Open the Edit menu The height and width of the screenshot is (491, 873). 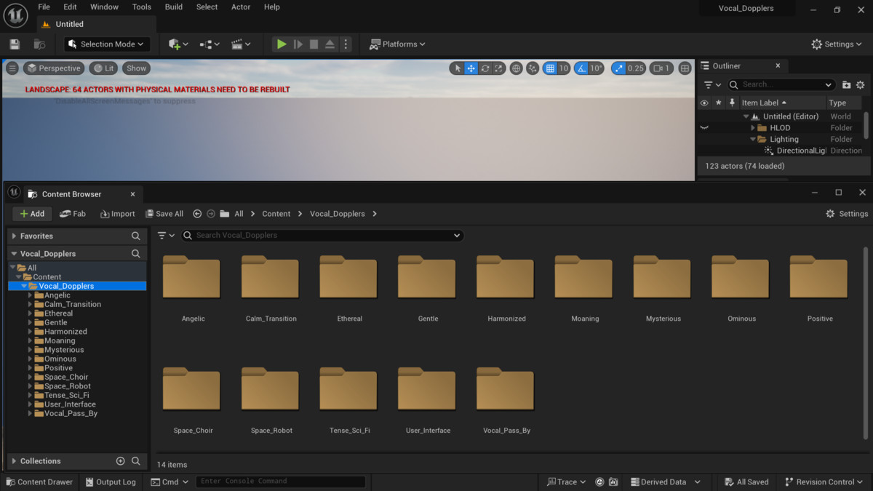[x=70, y=7]
